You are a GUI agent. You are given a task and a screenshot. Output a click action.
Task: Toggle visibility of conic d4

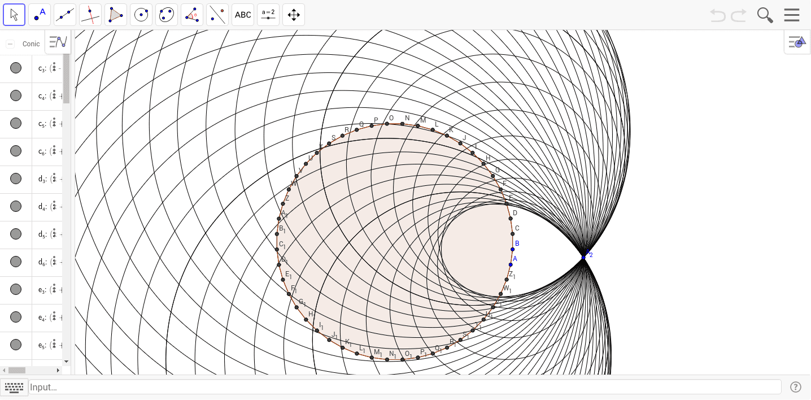[x=16, y=206]
